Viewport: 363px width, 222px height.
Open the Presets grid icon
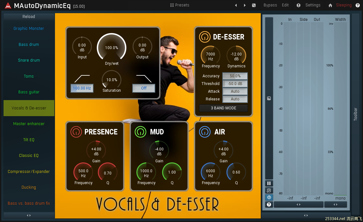172,5
